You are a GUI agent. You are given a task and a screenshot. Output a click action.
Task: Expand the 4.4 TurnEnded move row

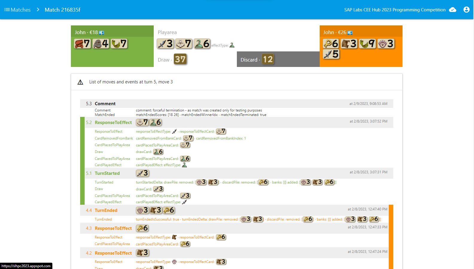(x=106, y=210)
